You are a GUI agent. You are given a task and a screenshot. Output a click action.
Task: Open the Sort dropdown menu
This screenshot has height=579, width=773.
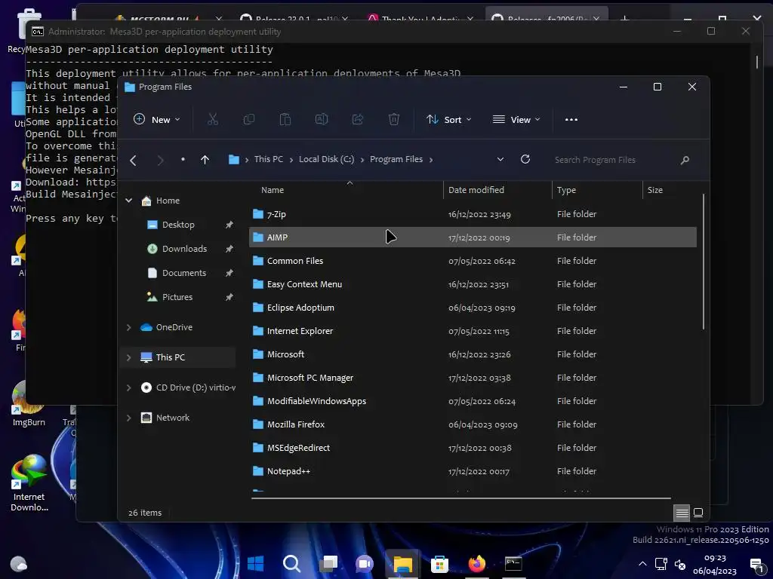pos(449,120)
